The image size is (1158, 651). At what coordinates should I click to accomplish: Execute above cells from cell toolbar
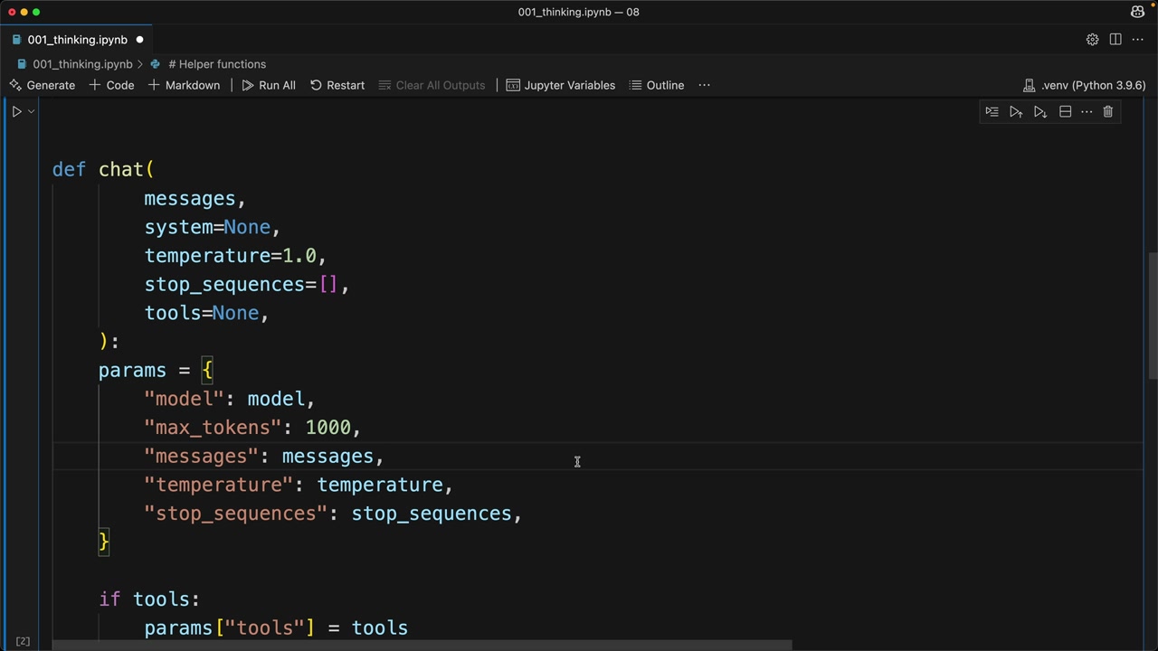1016,112
